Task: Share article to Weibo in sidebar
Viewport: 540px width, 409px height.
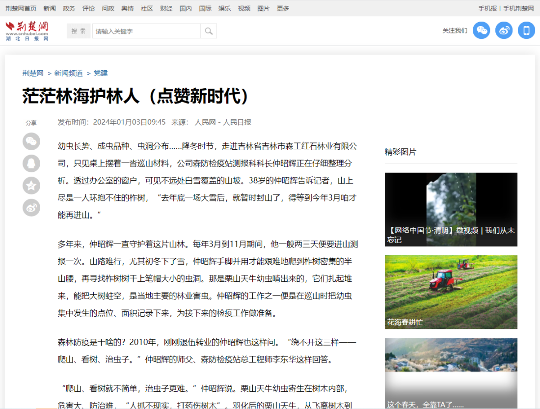Action: pos(31,208)
